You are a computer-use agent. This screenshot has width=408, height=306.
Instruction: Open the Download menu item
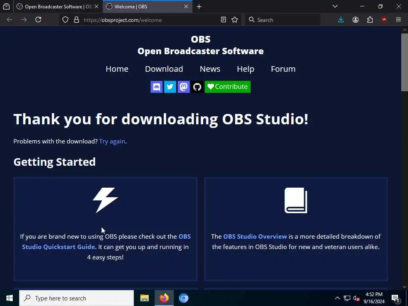click(x=164, y=69)
